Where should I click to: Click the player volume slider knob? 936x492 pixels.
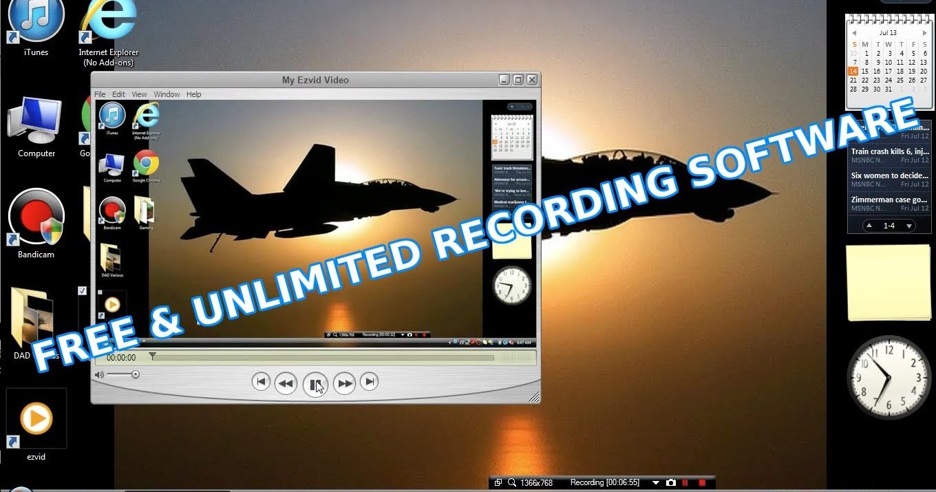136,374
